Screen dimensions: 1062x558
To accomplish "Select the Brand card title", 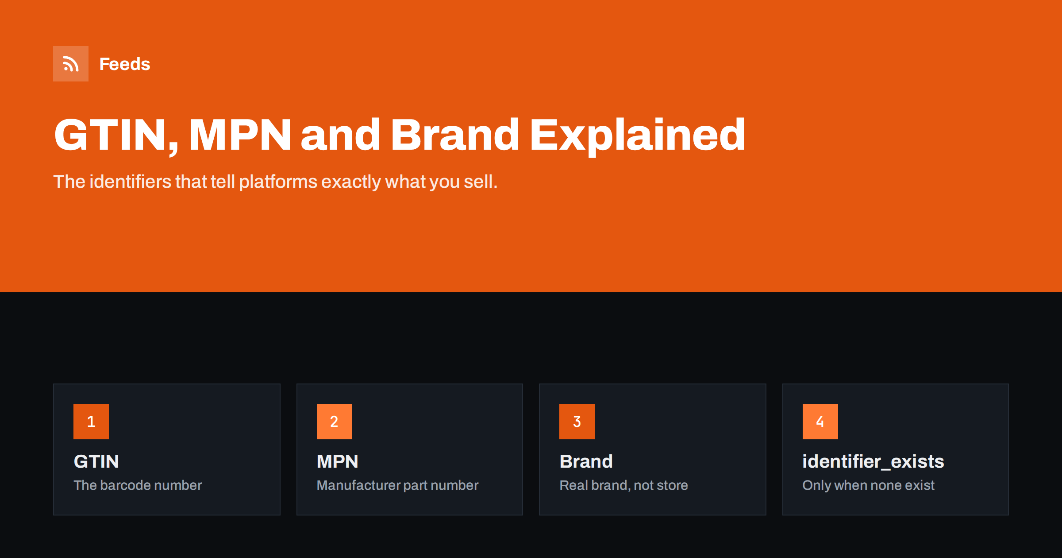I will 586,461.
